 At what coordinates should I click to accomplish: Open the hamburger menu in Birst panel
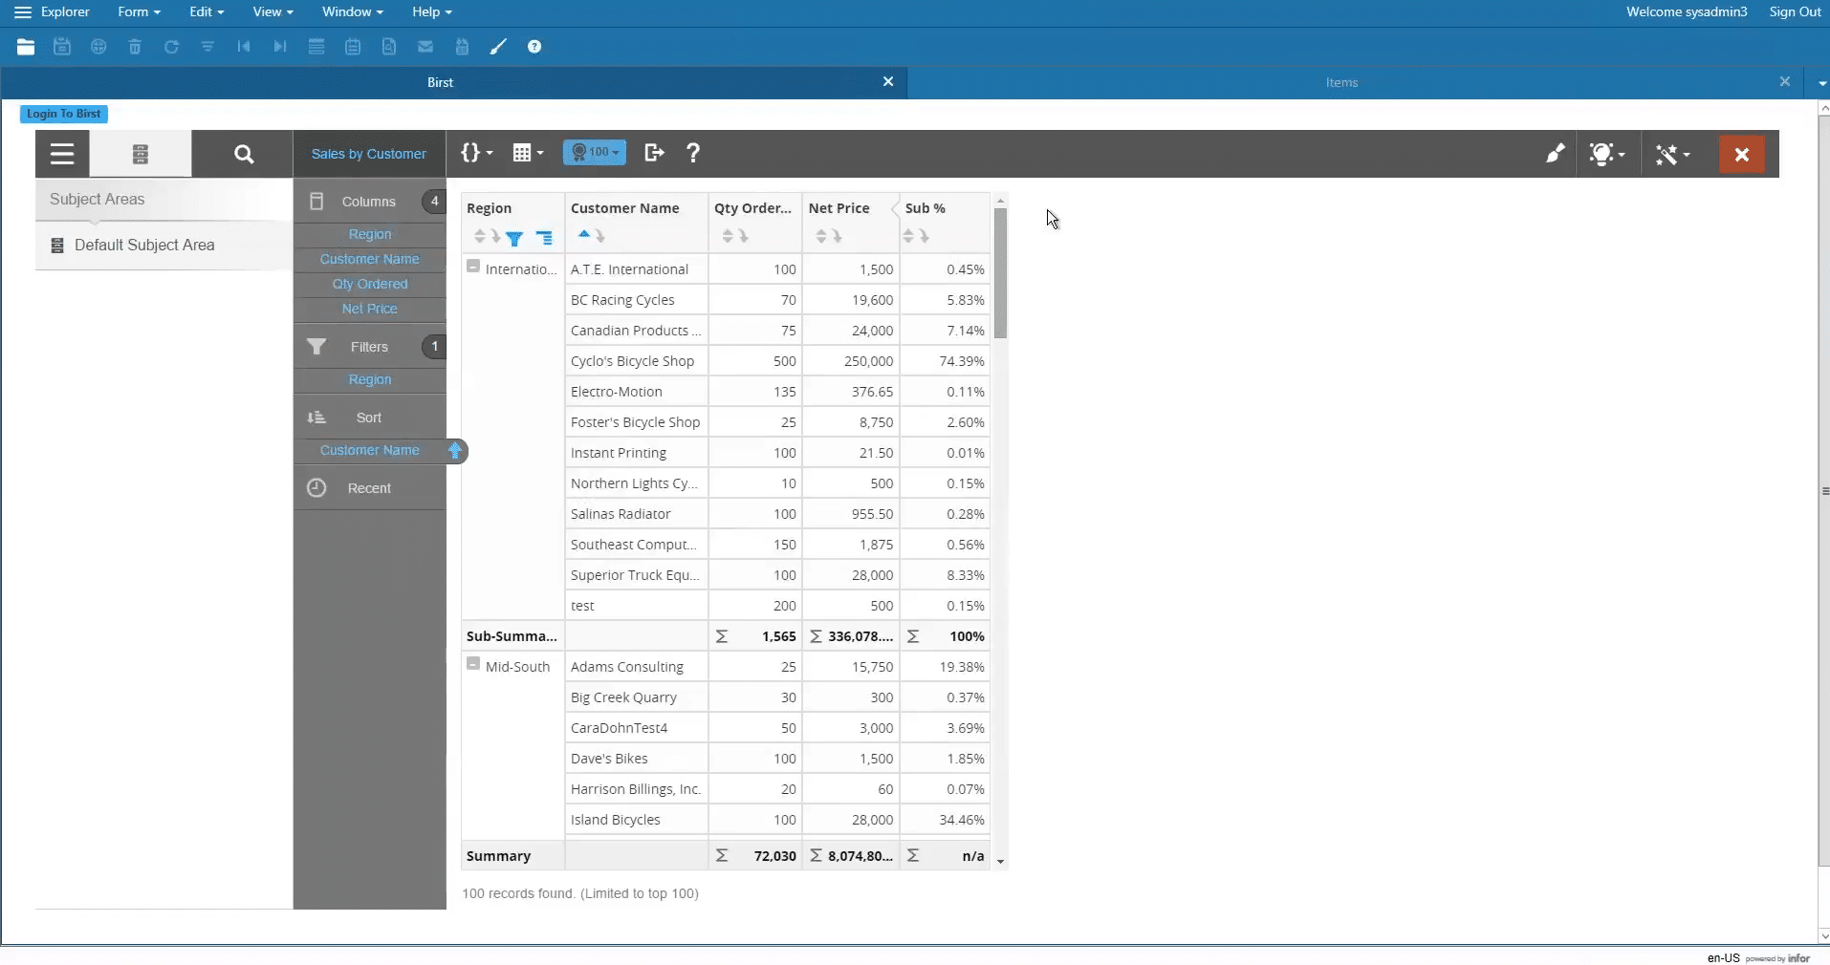pyautogui.click(x=62, y=154)
